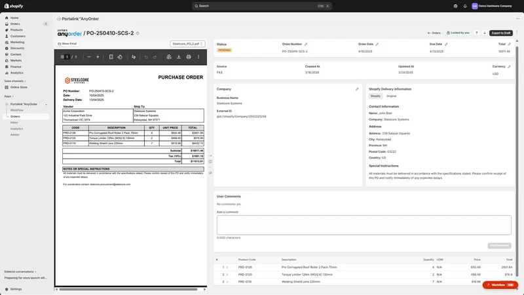
Task: Switch to the Shopify delivery tab
Action: pos(375,96)
